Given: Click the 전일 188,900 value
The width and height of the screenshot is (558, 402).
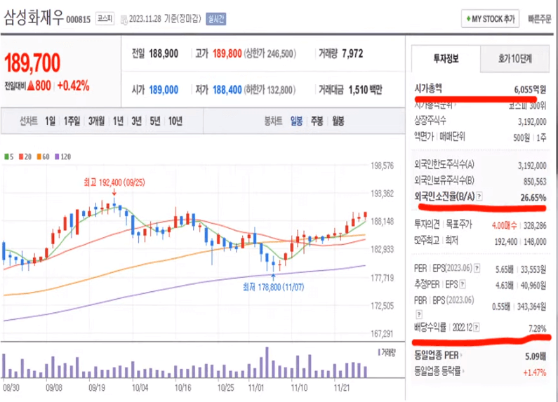Looking at the screenshot, I should click(x=164, y=54).
